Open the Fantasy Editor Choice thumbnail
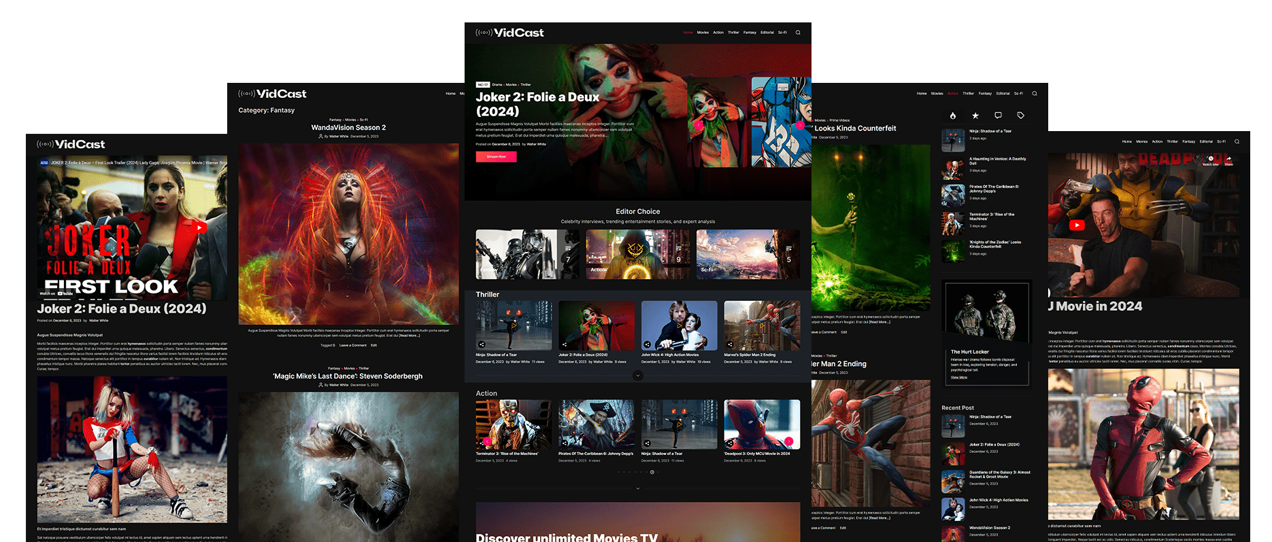This screenshot has height=542, width=1272. coord(528,255)
